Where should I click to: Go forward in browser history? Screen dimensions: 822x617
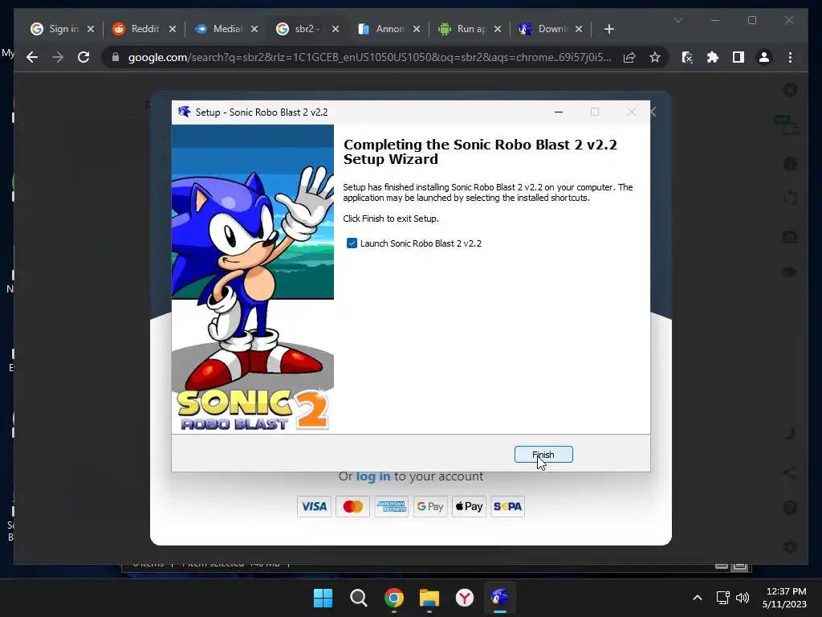58,57
